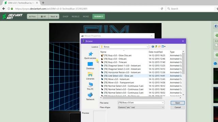
Task: Click the File name input field
Action: pyautogui.click(x=139, y=103)
